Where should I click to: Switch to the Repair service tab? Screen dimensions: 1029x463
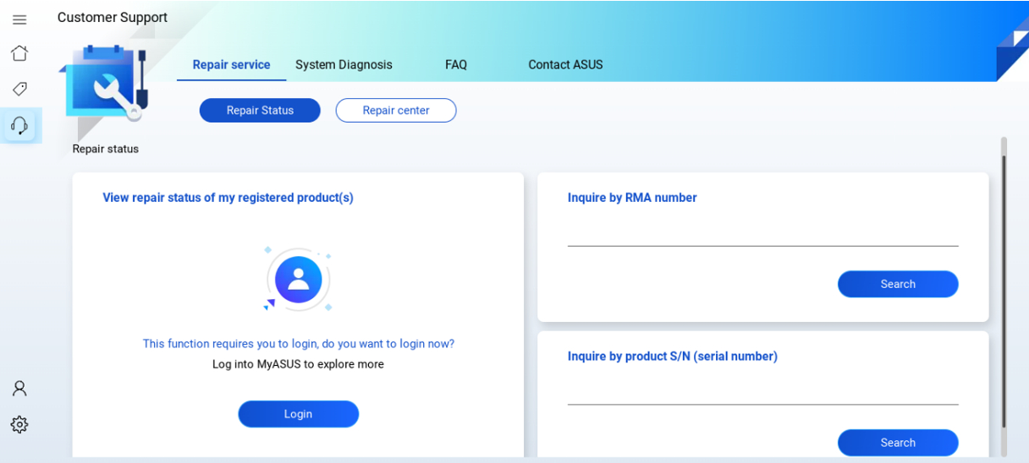231,65
